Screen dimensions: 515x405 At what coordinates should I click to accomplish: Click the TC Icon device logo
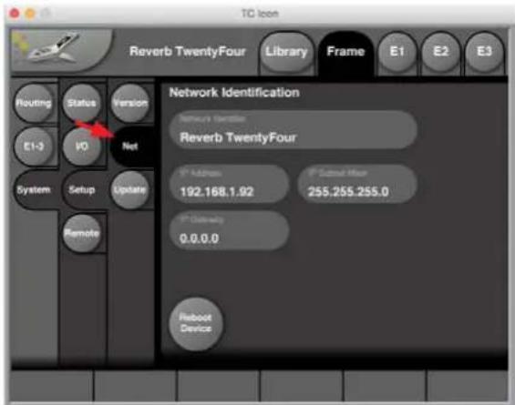61,49
